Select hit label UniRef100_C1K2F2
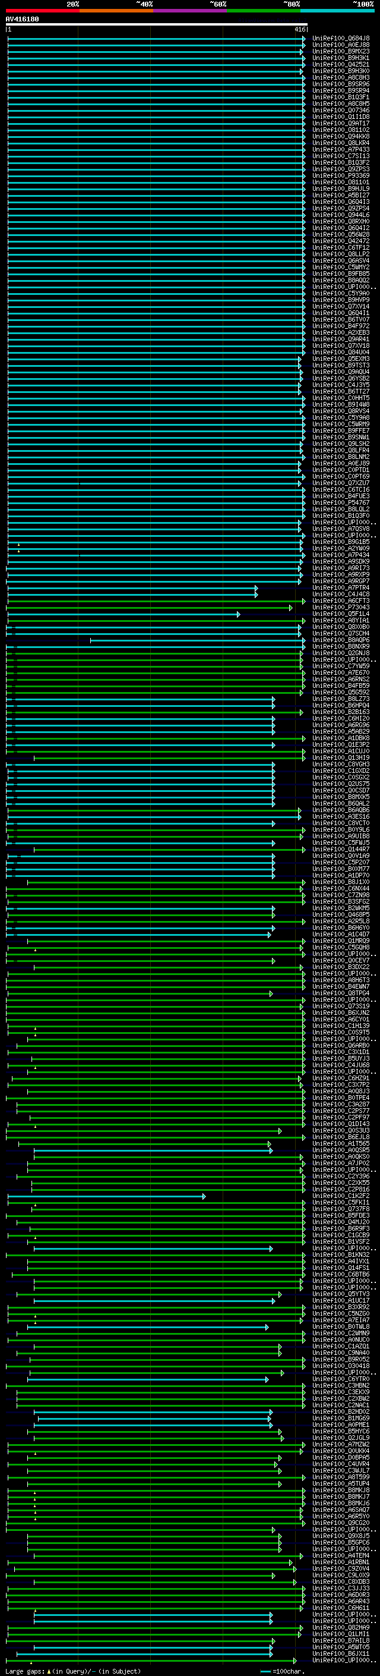This screenshot has height=1676, width=380. (341, 1196)
